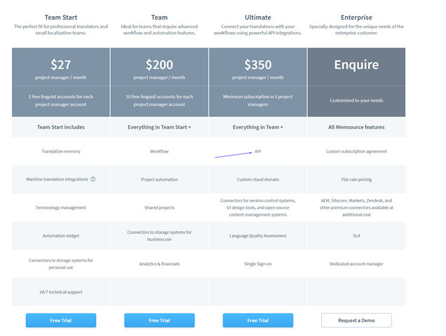
Task: Start Free Trial for Team Start plan
Action: pyautogui.click(x=61, y=320)
